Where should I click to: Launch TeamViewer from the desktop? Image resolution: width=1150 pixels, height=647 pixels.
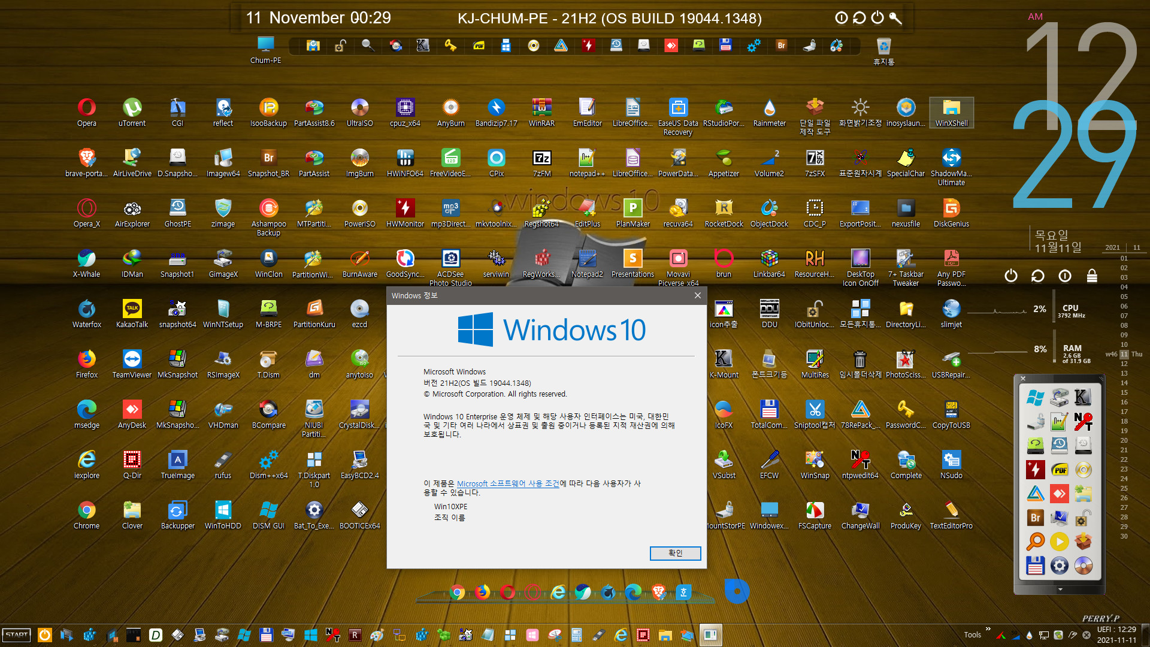pos(132,364)
